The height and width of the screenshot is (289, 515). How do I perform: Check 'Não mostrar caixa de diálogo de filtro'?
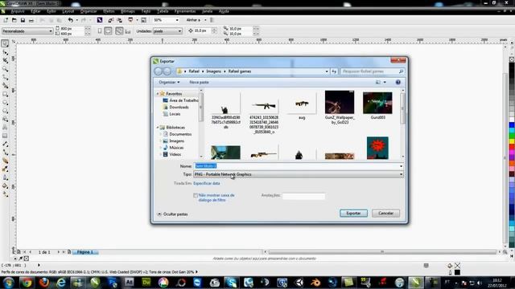(x=196, y=195)
